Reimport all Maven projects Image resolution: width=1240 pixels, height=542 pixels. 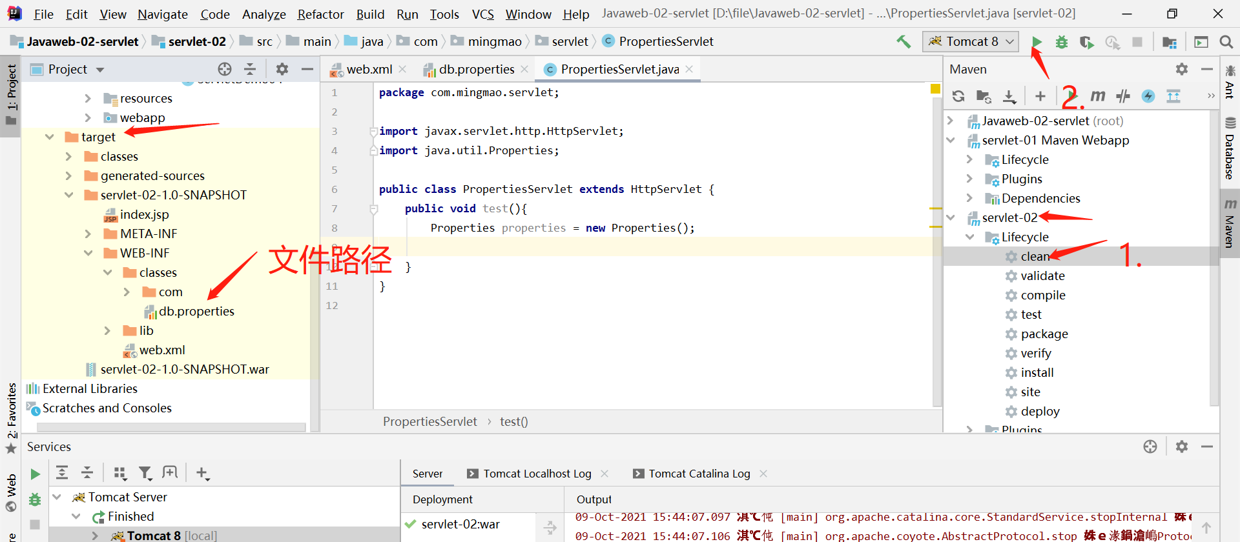point(958,96)
